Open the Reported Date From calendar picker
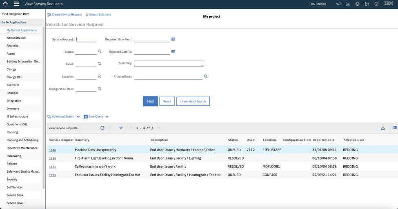 click(x=173, y=39)
